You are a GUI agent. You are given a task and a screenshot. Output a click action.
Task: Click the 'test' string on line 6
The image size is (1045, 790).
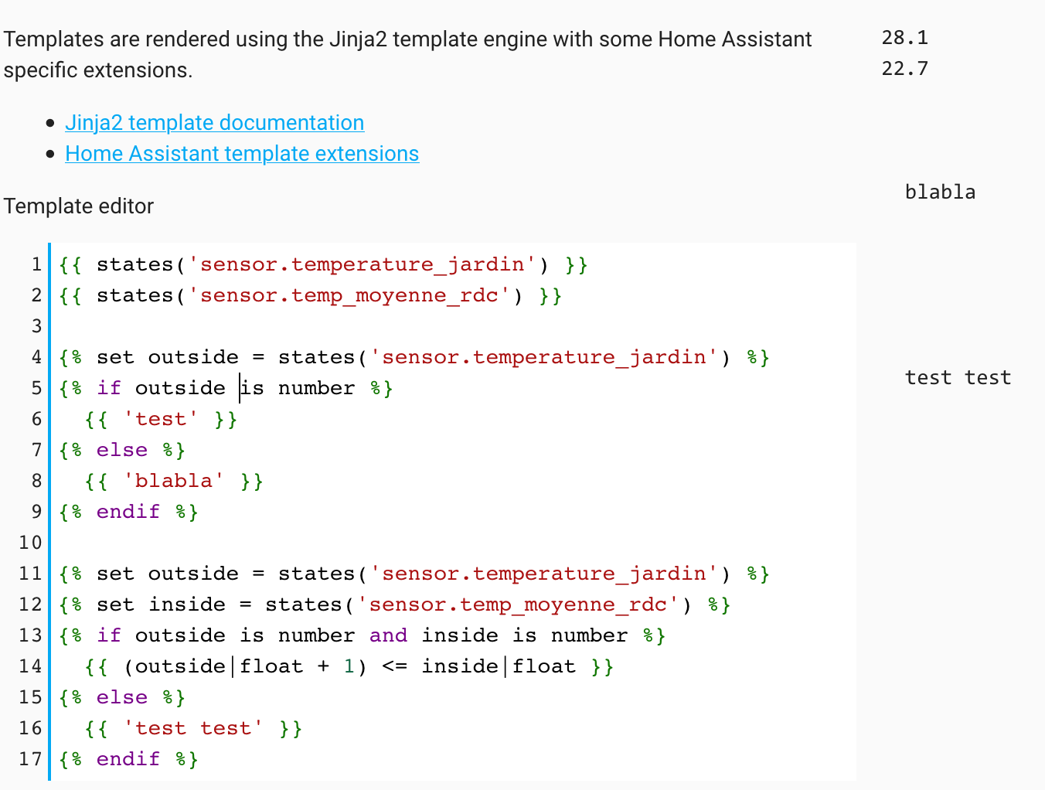[160, 418]
